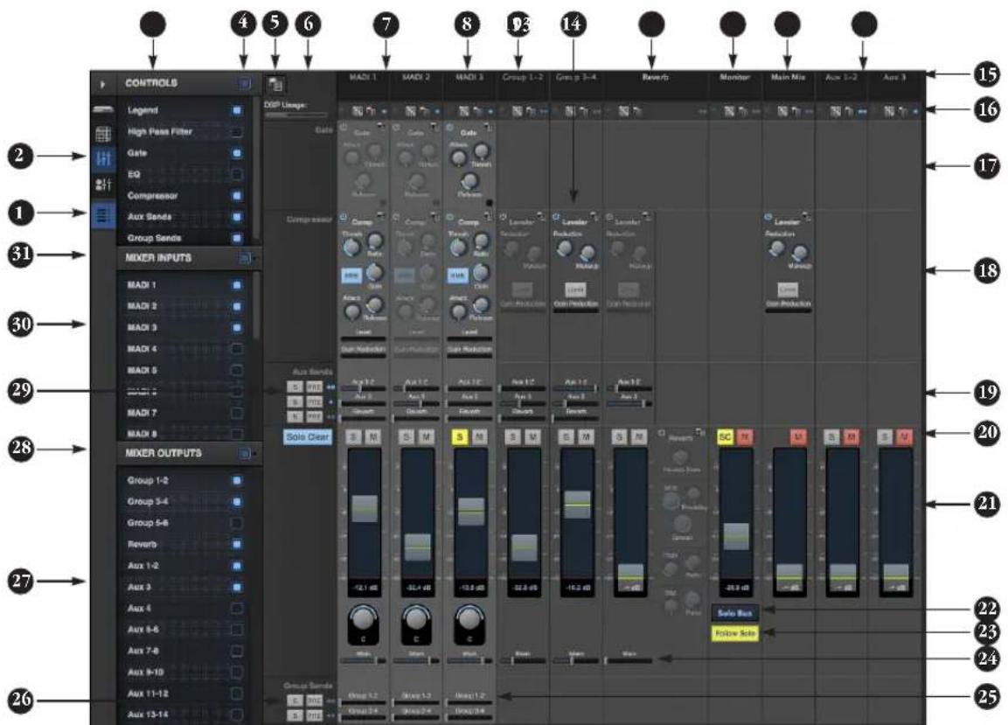
Task: Open the Comp preset icon on MADI 2
Action: [x=434, y=218]
